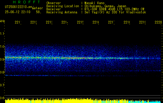Click the 0.6 frequency axis label
The image size is (163, 103).
point(2,98)
